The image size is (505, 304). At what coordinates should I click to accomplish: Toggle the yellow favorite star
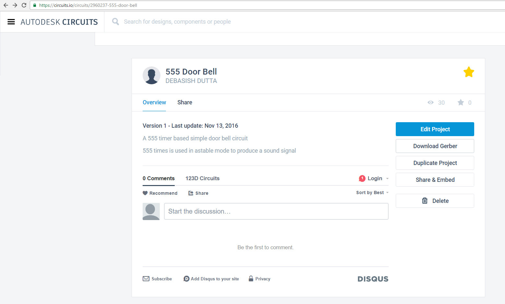[469, 72]
